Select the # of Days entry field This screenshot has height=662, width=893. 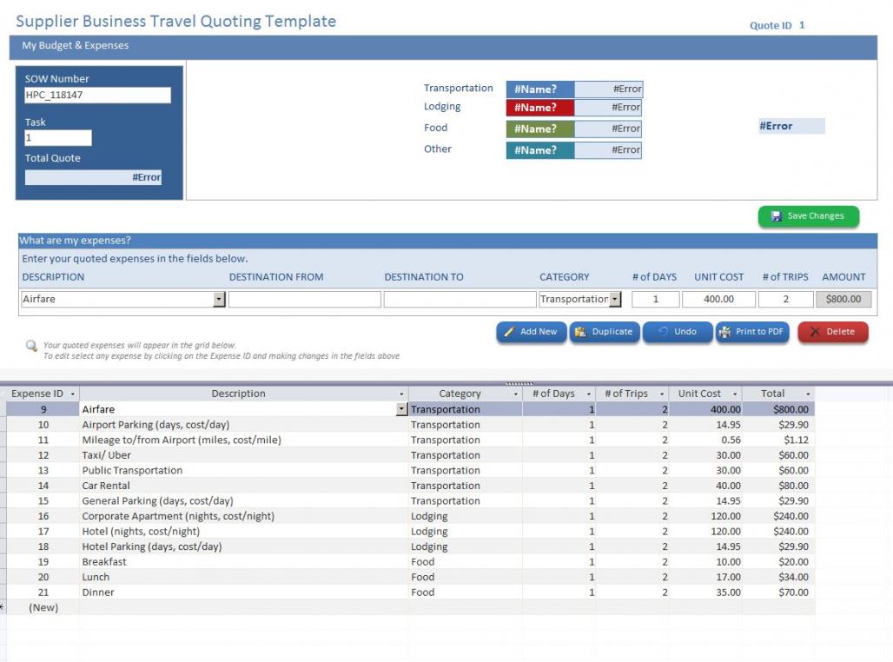coord(656,299)
